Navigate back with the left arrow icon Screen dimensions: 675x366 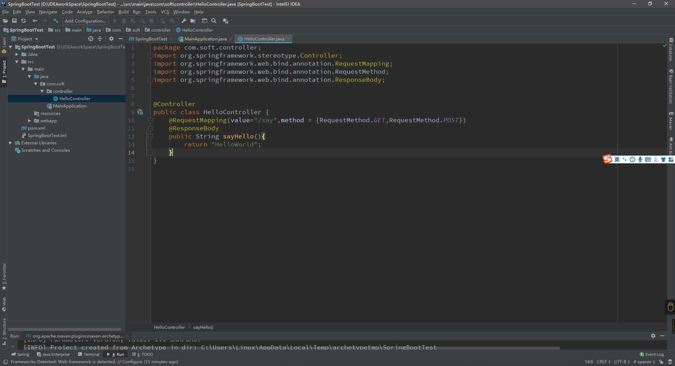pyautogui.click(x=35, y=21)
